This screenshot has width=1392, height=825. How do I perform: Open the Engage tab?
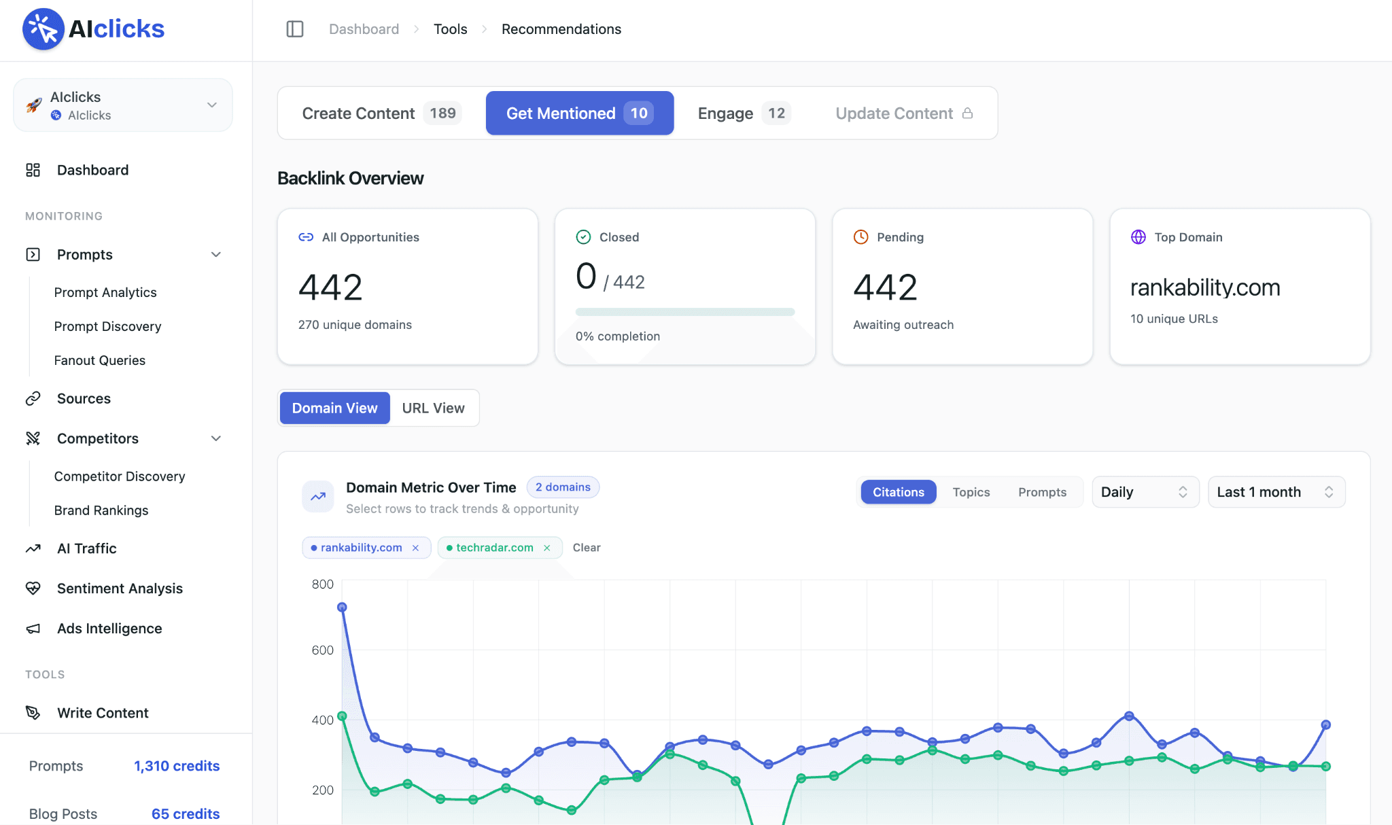click(x=744, y=113)
